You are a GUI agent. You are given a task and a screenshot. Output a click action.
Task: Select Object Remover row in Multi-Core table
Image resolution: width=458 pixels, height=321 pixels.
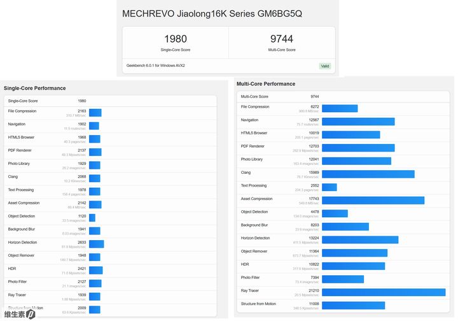click(x=343, y=253)
